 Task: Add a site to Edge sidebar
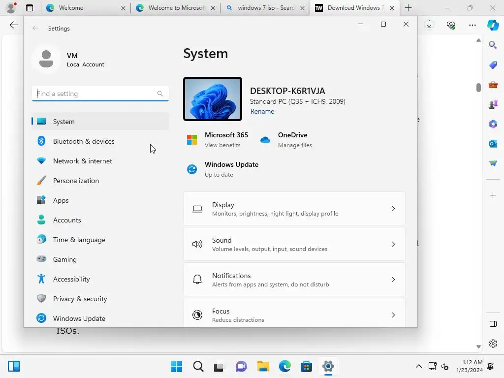(x=493, y=195)
